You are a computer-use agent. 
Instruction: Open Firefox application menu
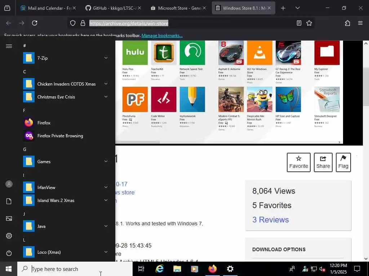(360, 23)
